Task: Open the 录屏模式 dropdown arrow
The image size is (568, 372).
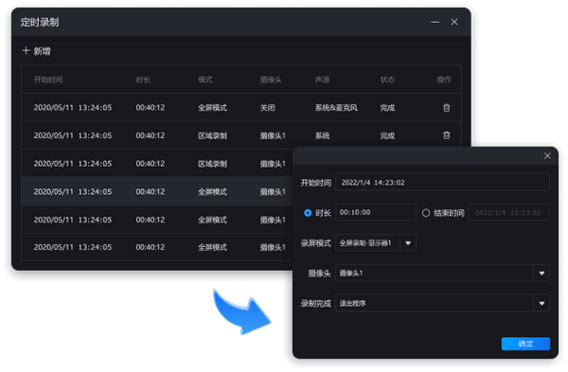Action: click(x=408, y=242)
